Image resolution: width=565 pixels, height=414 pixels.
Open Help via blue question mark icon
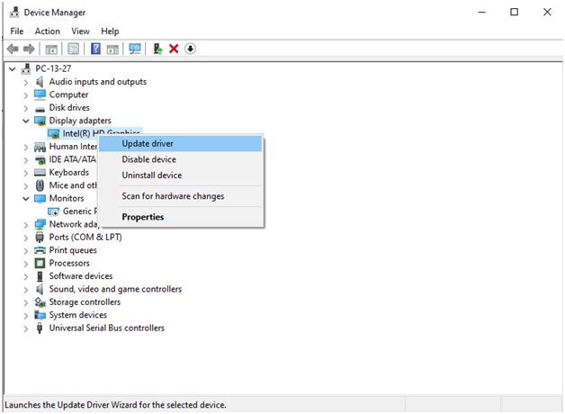pos(95,49)
